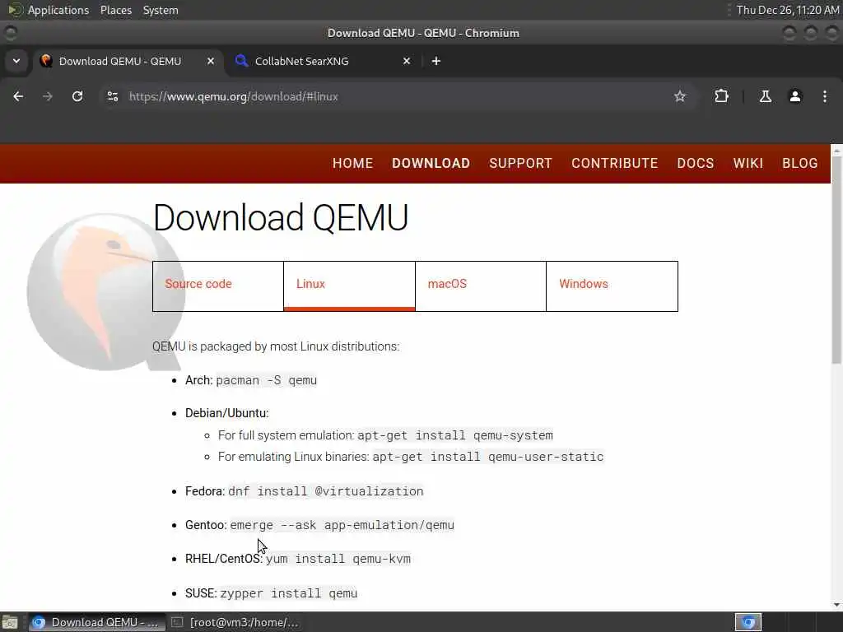Go back using the browser back arrow

[18, 96]
